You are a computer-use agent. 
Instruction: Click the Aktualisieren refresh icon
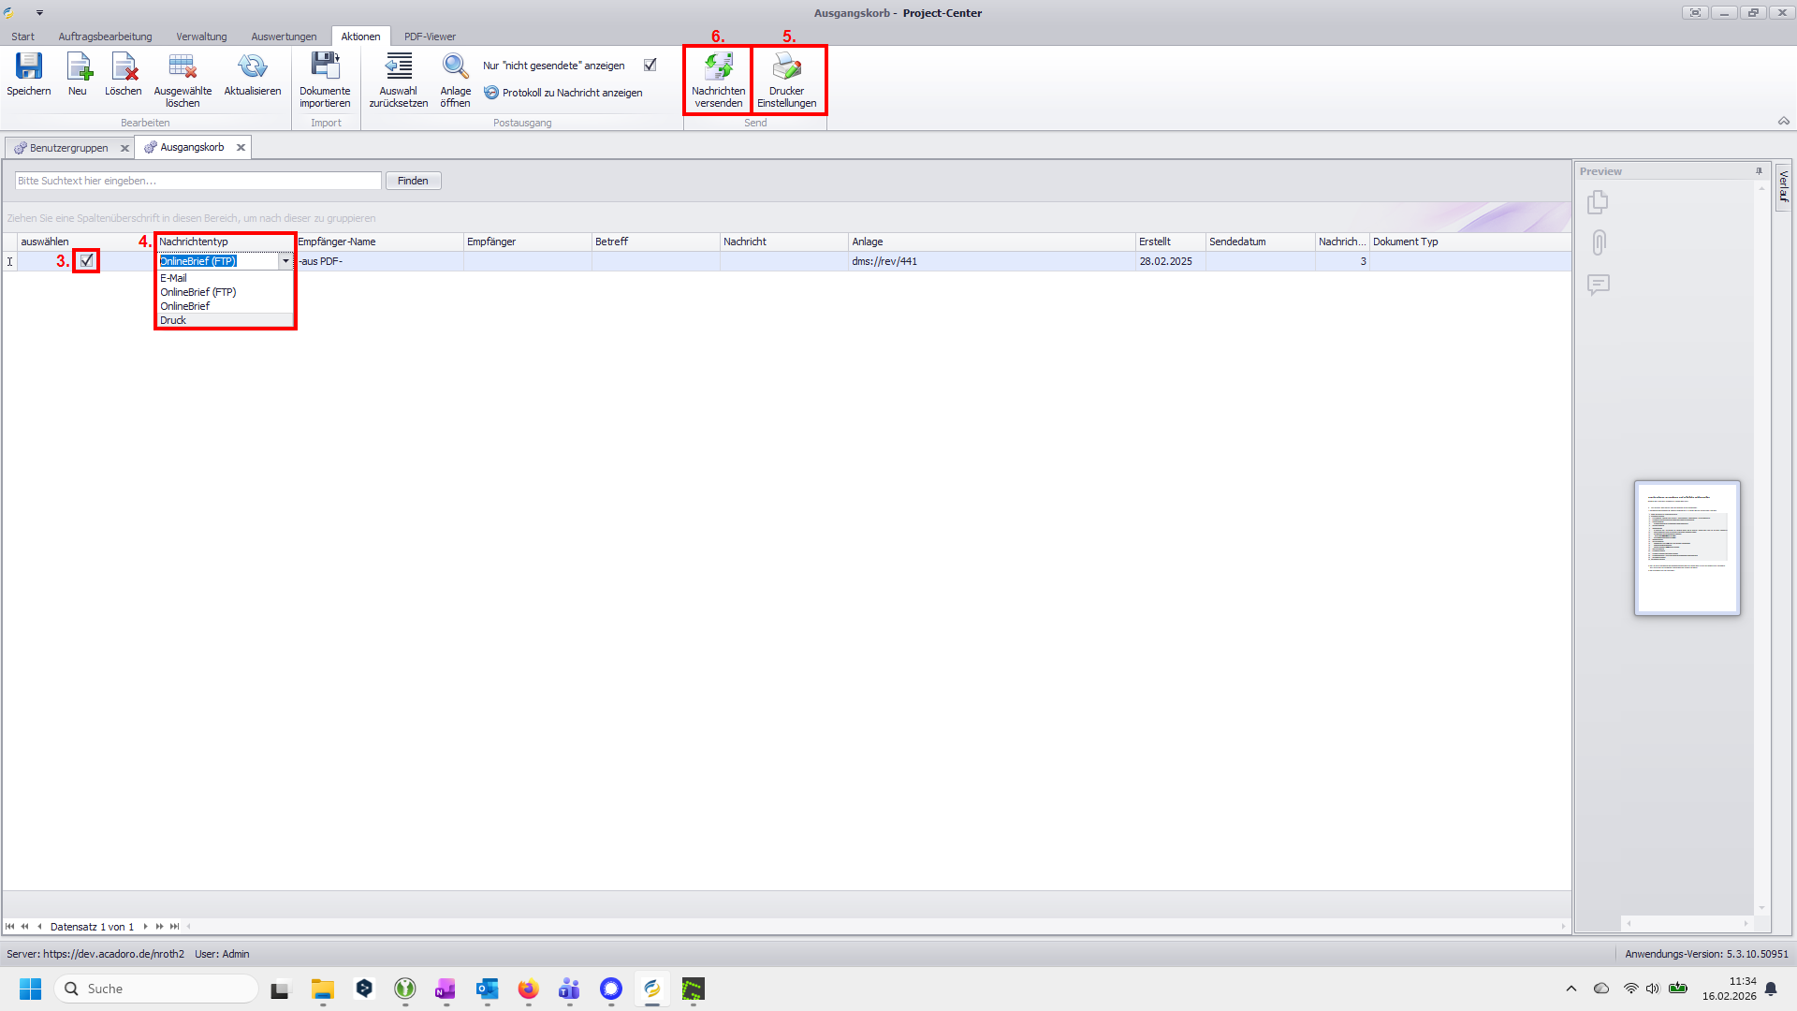(252, 67)
